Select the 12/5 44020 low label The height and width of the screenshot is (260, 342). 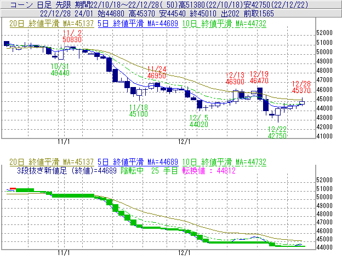pos(199,121)
